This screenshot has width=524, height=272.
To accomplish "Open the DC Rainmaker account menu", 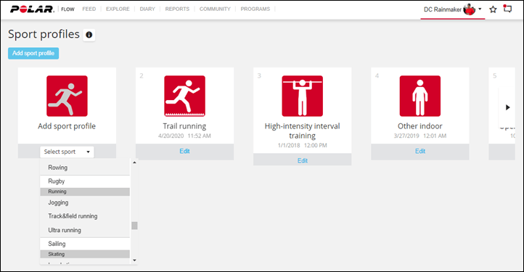I will tap(452, 9).
